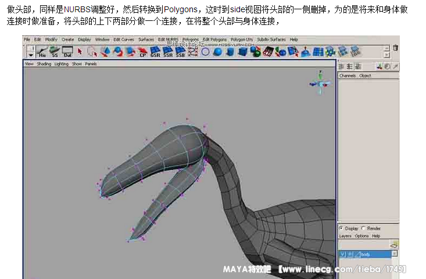
Task: Toggle the R box of body layer
Action: (350, 254)
